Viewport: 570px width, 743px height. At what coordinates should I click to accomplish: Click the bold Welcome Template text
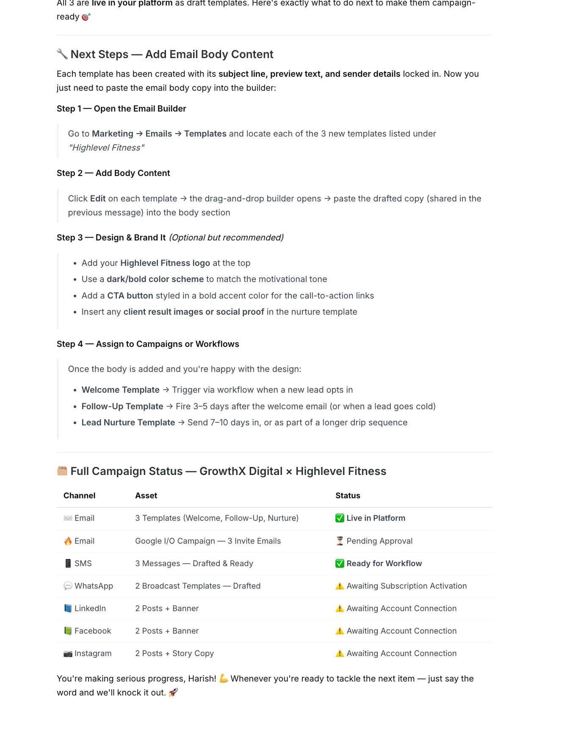tap(120, 390)
